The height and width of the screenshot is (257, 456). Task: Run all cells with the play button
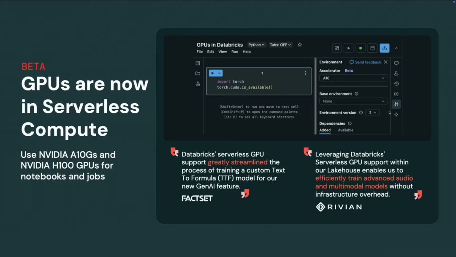click(x=349, y=48)
